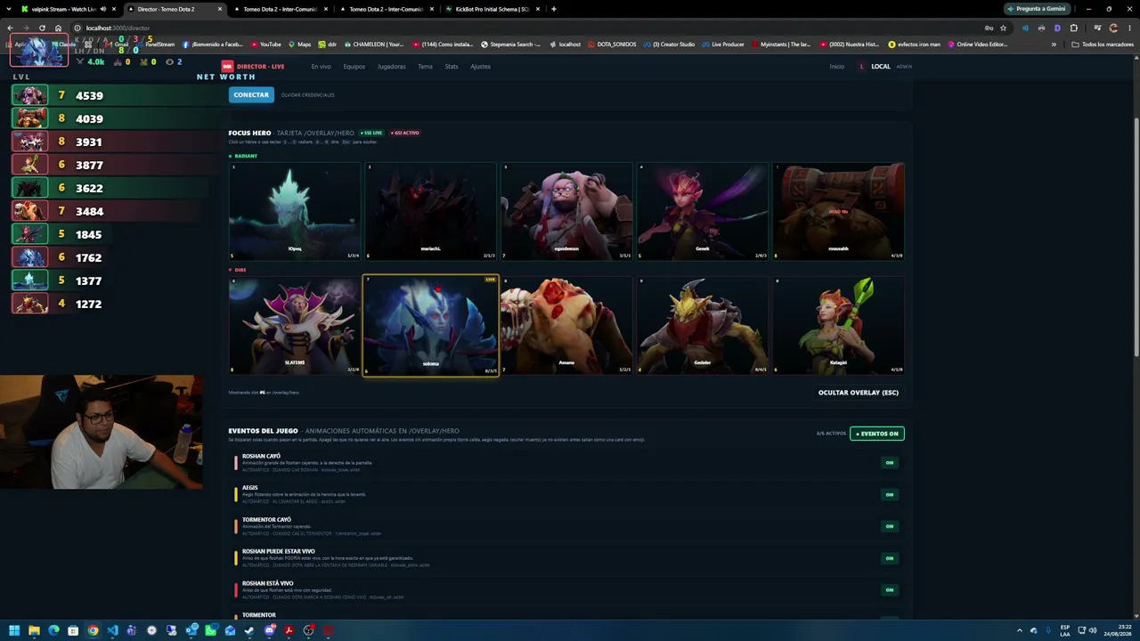Focus the Radiant hero card Юрец
The width and height of the screenshot is (1140, 641).
click(x=295, y=211)
